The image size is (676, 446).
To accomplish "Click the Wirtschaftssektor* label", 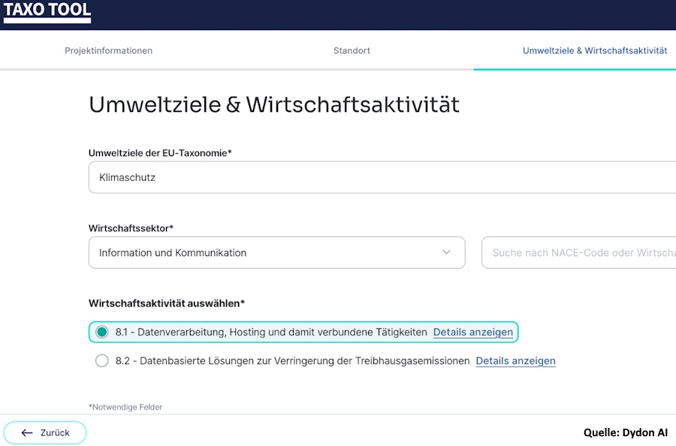I will pos(131,228).
